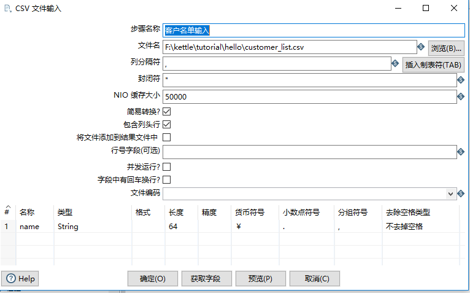Click variable icon next to NIO 缓存大小 field
Viewport: 470px width, 293px height.
(461, 96)
